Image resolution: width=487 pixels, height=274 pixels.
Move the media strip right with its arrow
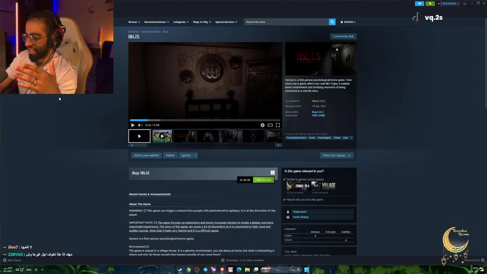[279, 145]
